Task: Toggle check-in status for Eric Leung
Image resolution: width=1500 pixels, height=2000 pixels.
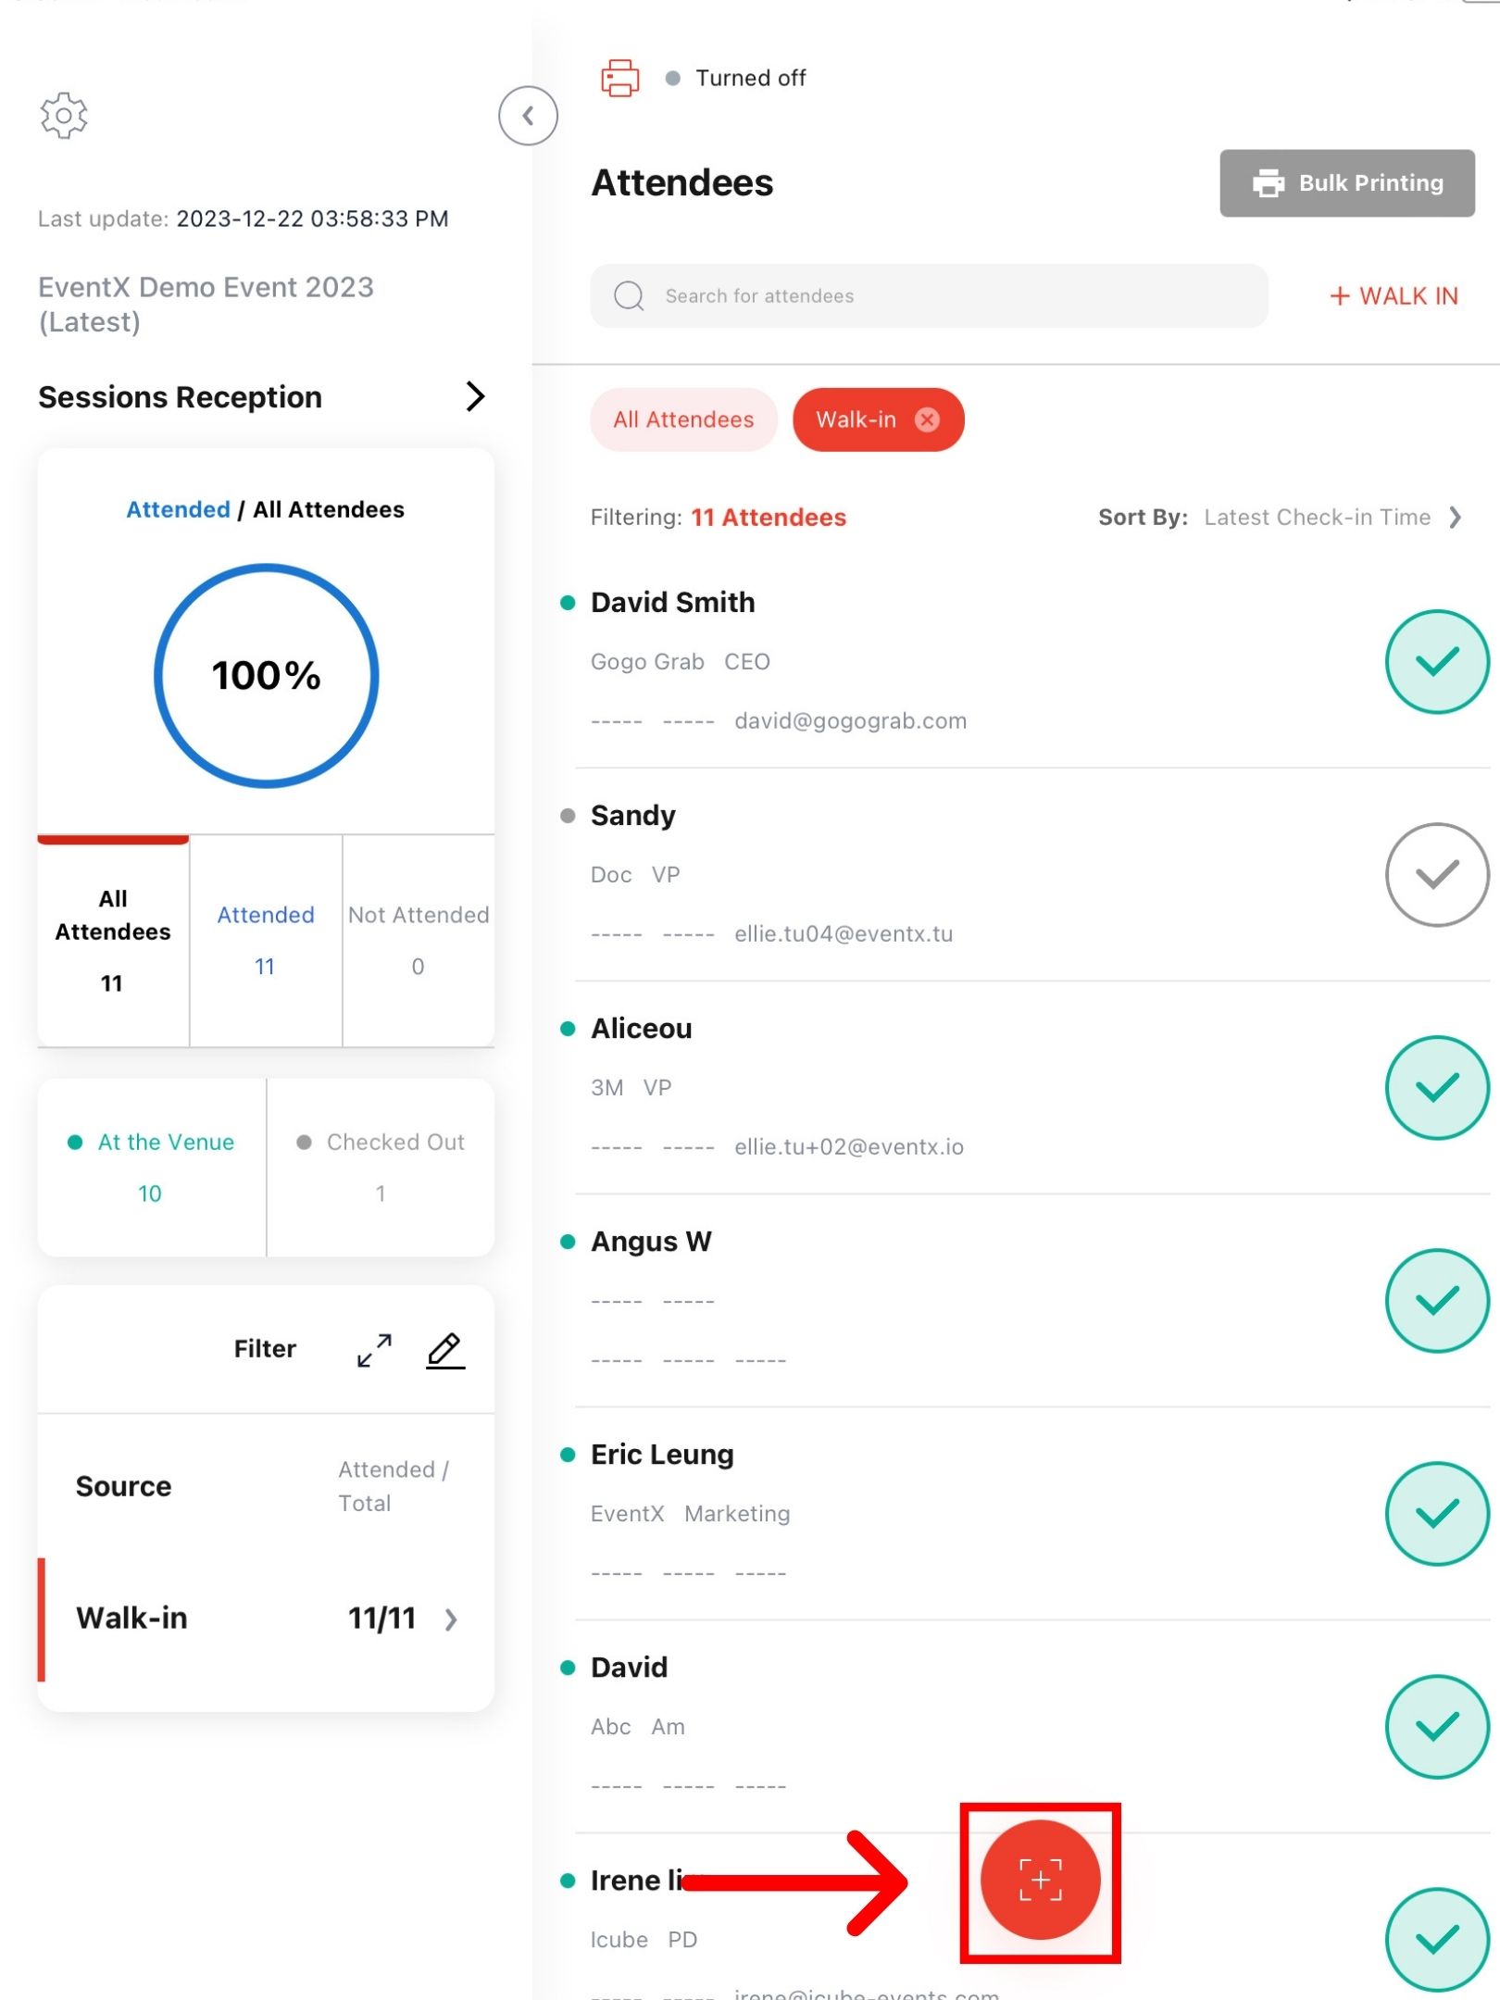Action: [1436, 1513]
